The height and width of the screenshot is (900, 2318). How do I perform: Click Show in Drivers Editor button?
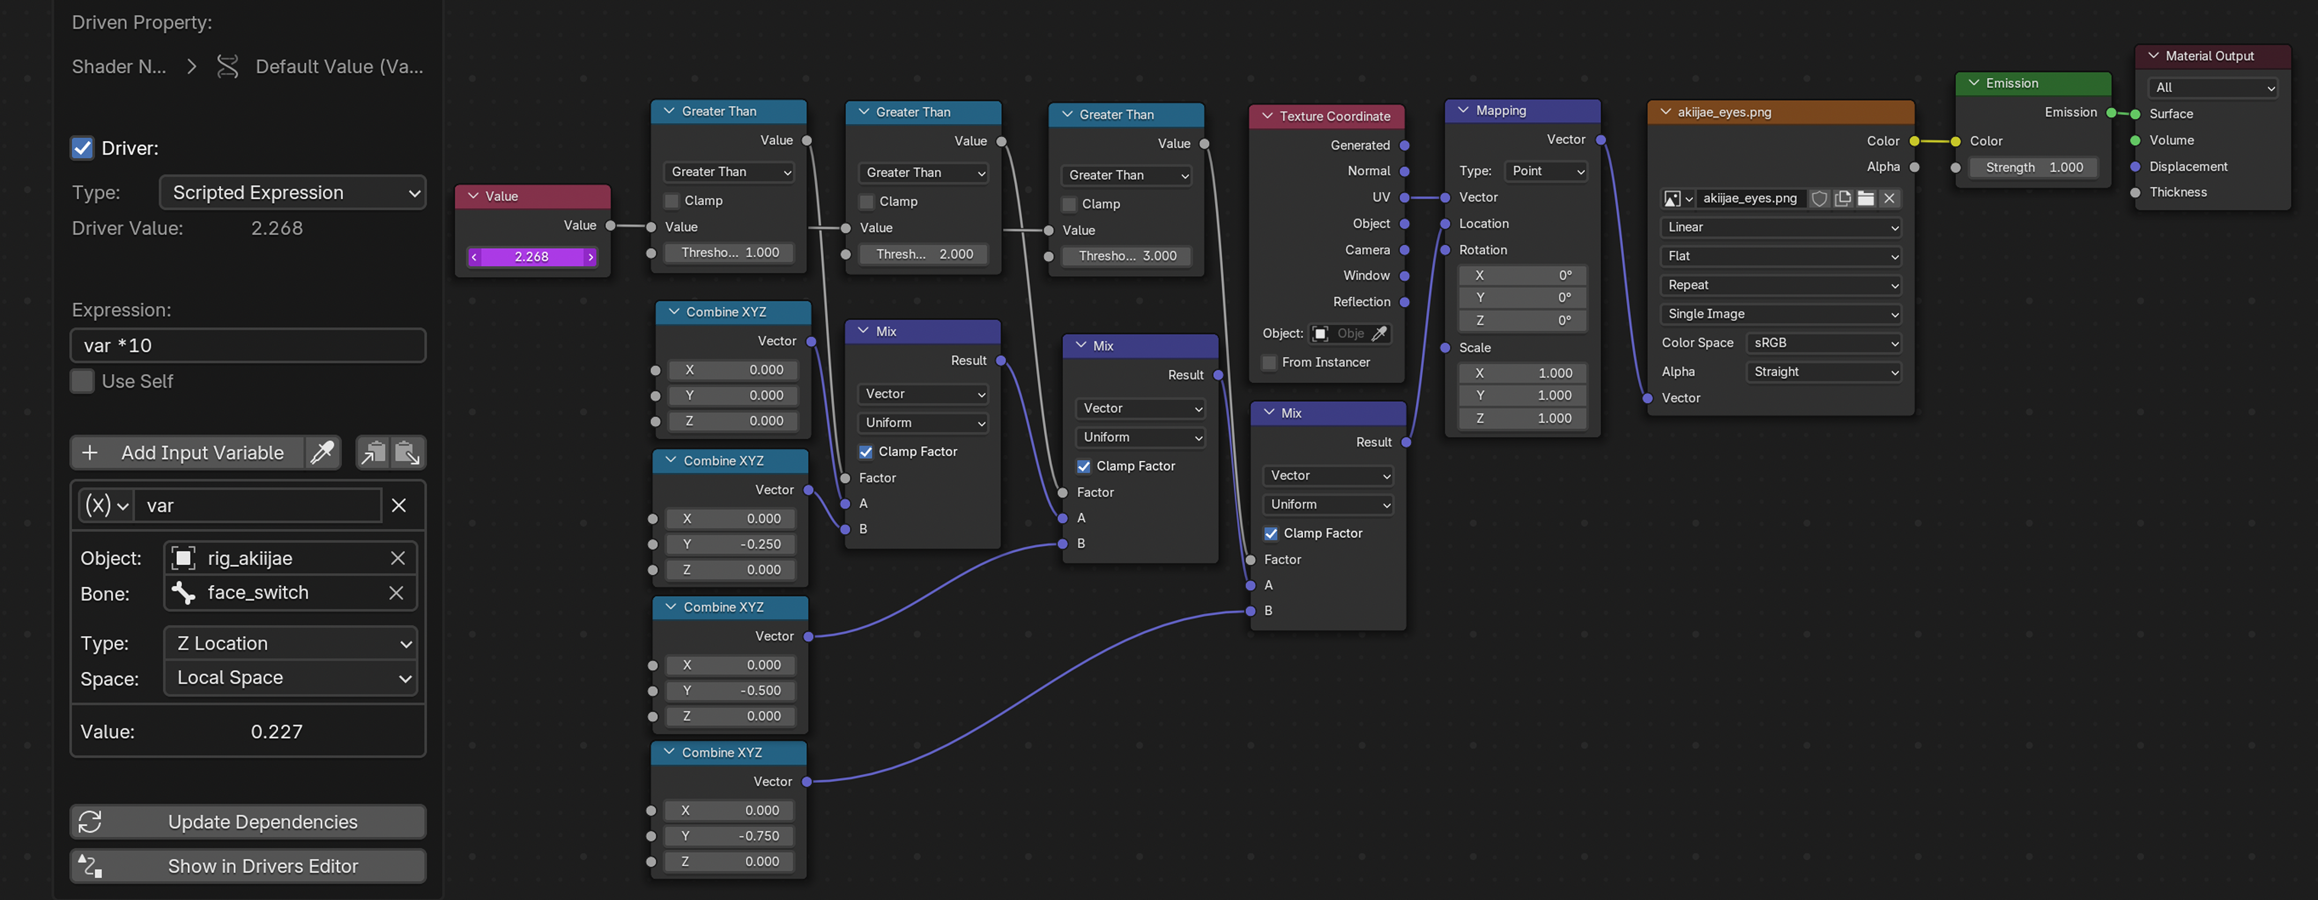tap(248, 866)
